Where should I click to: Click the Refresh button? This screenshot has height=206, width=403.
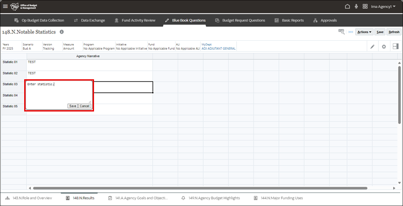394,32
